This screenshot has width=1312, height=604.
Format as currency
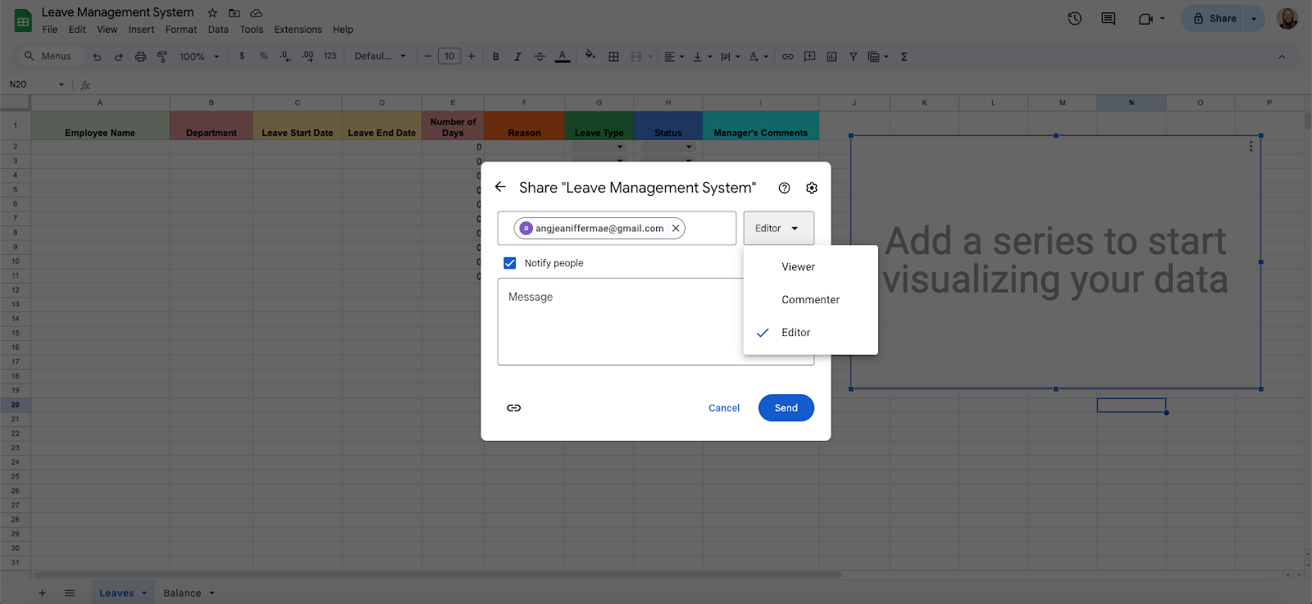click(242, 57)
